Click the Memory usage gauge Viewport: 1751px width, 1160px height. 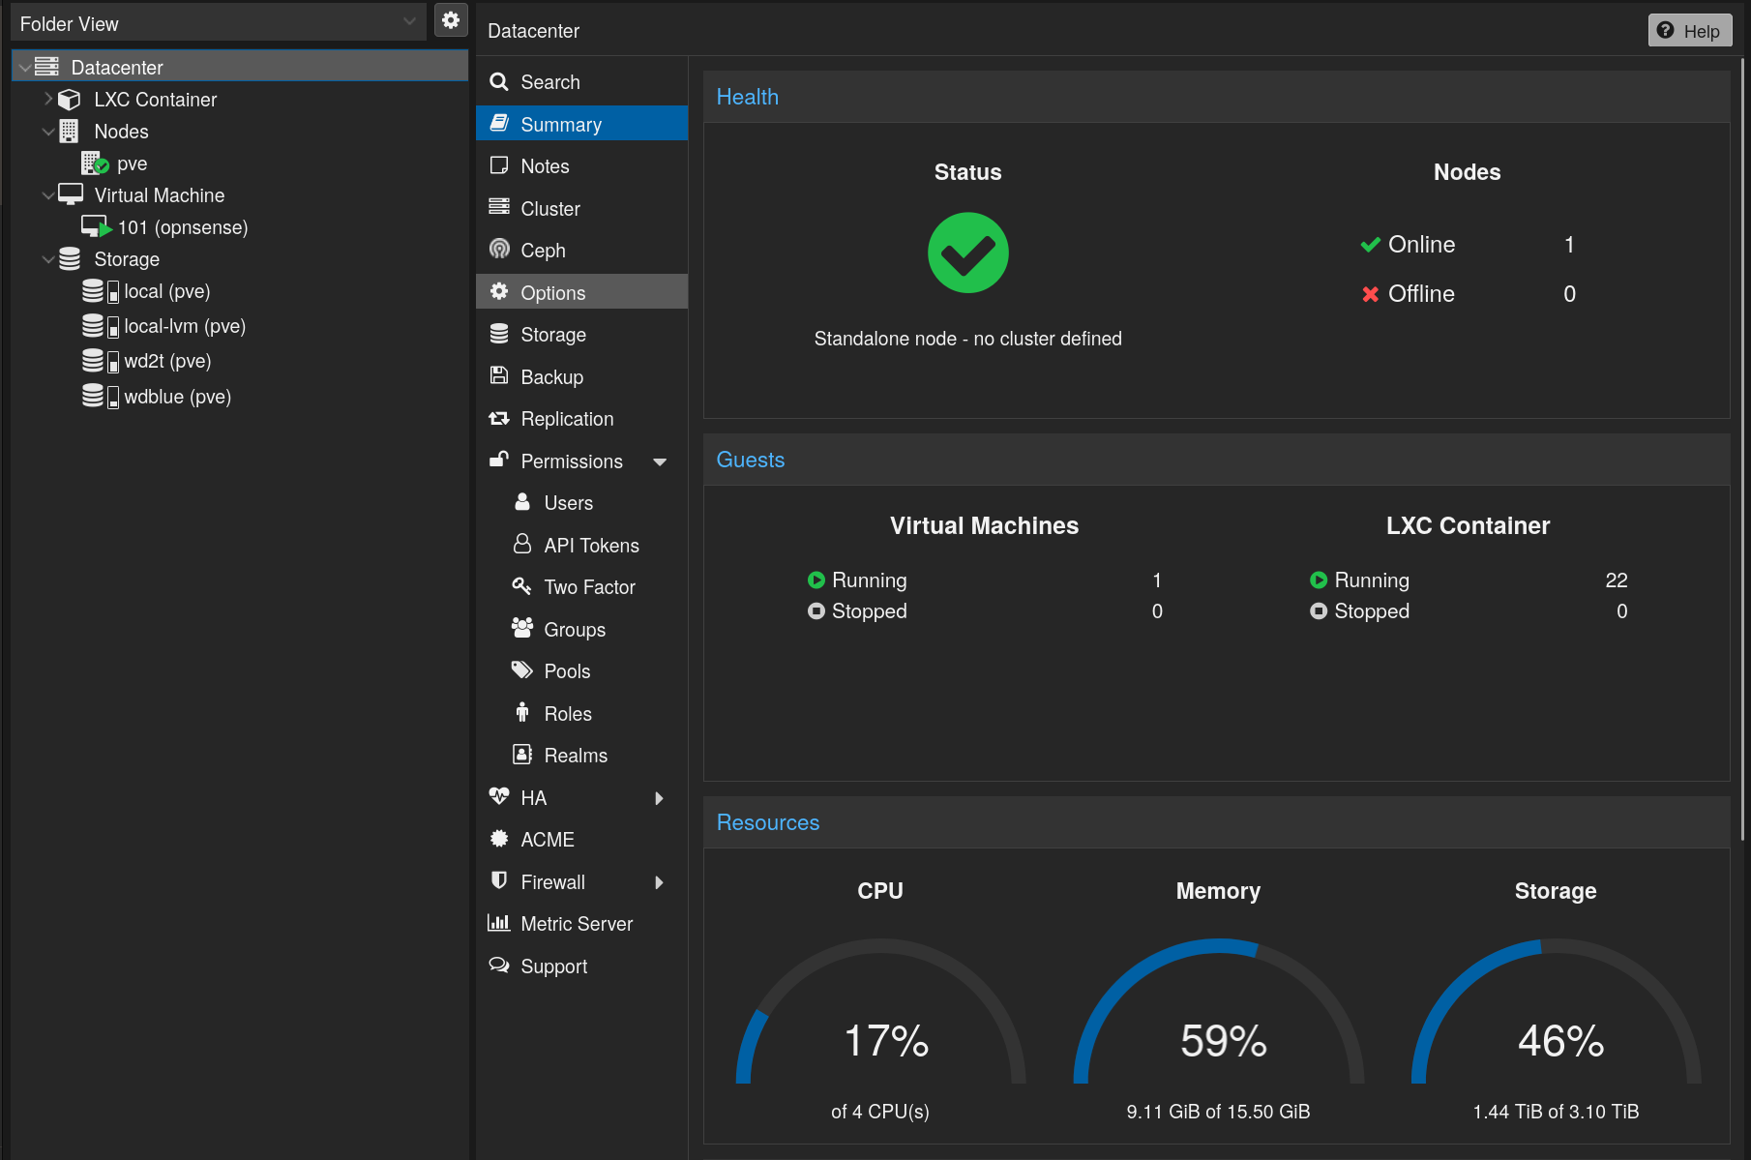(1218, 1016)
